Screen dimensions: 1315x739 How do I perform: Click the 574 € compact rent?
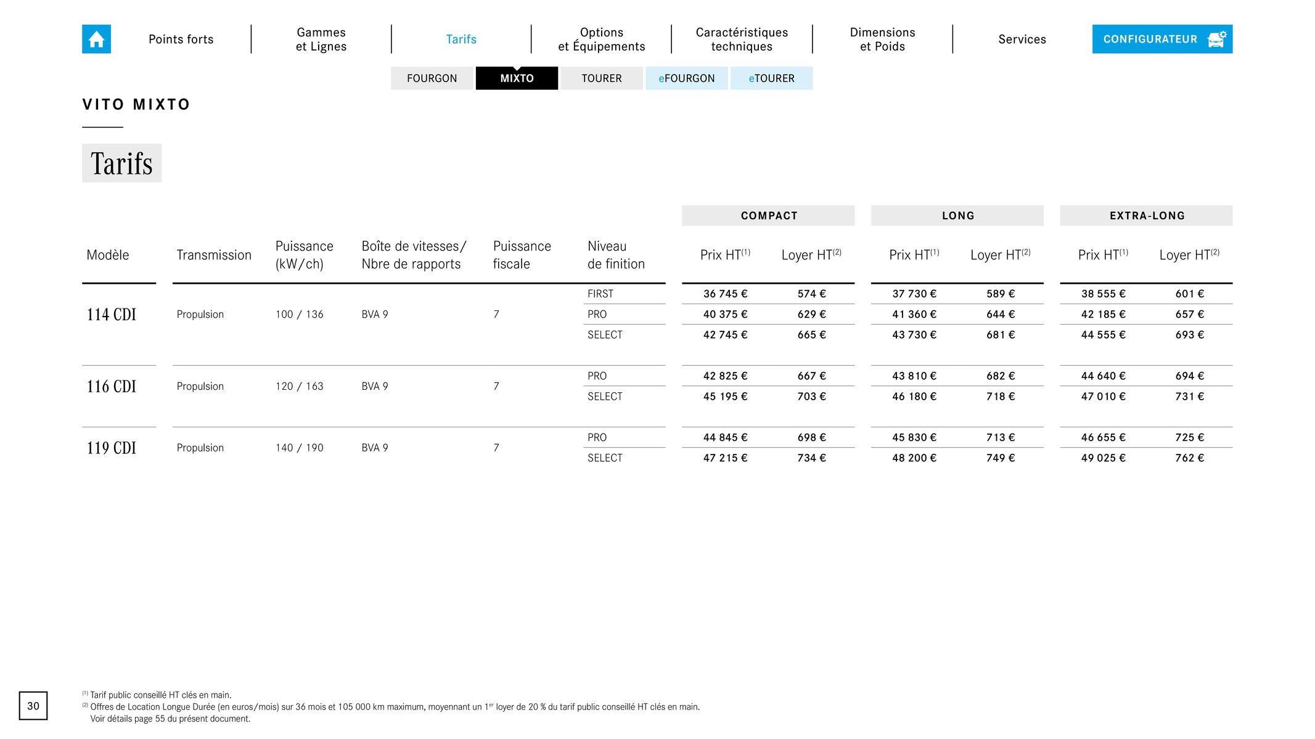(x=811, y=294)
